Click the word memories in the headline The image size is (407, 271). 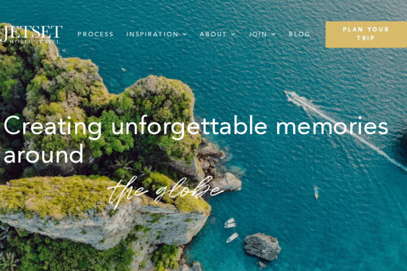(332, 125)
